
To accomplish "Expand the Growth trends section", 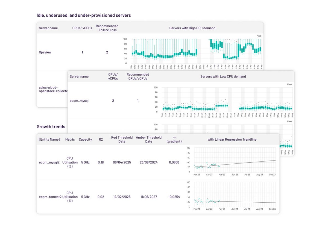I will click(51, 127).
